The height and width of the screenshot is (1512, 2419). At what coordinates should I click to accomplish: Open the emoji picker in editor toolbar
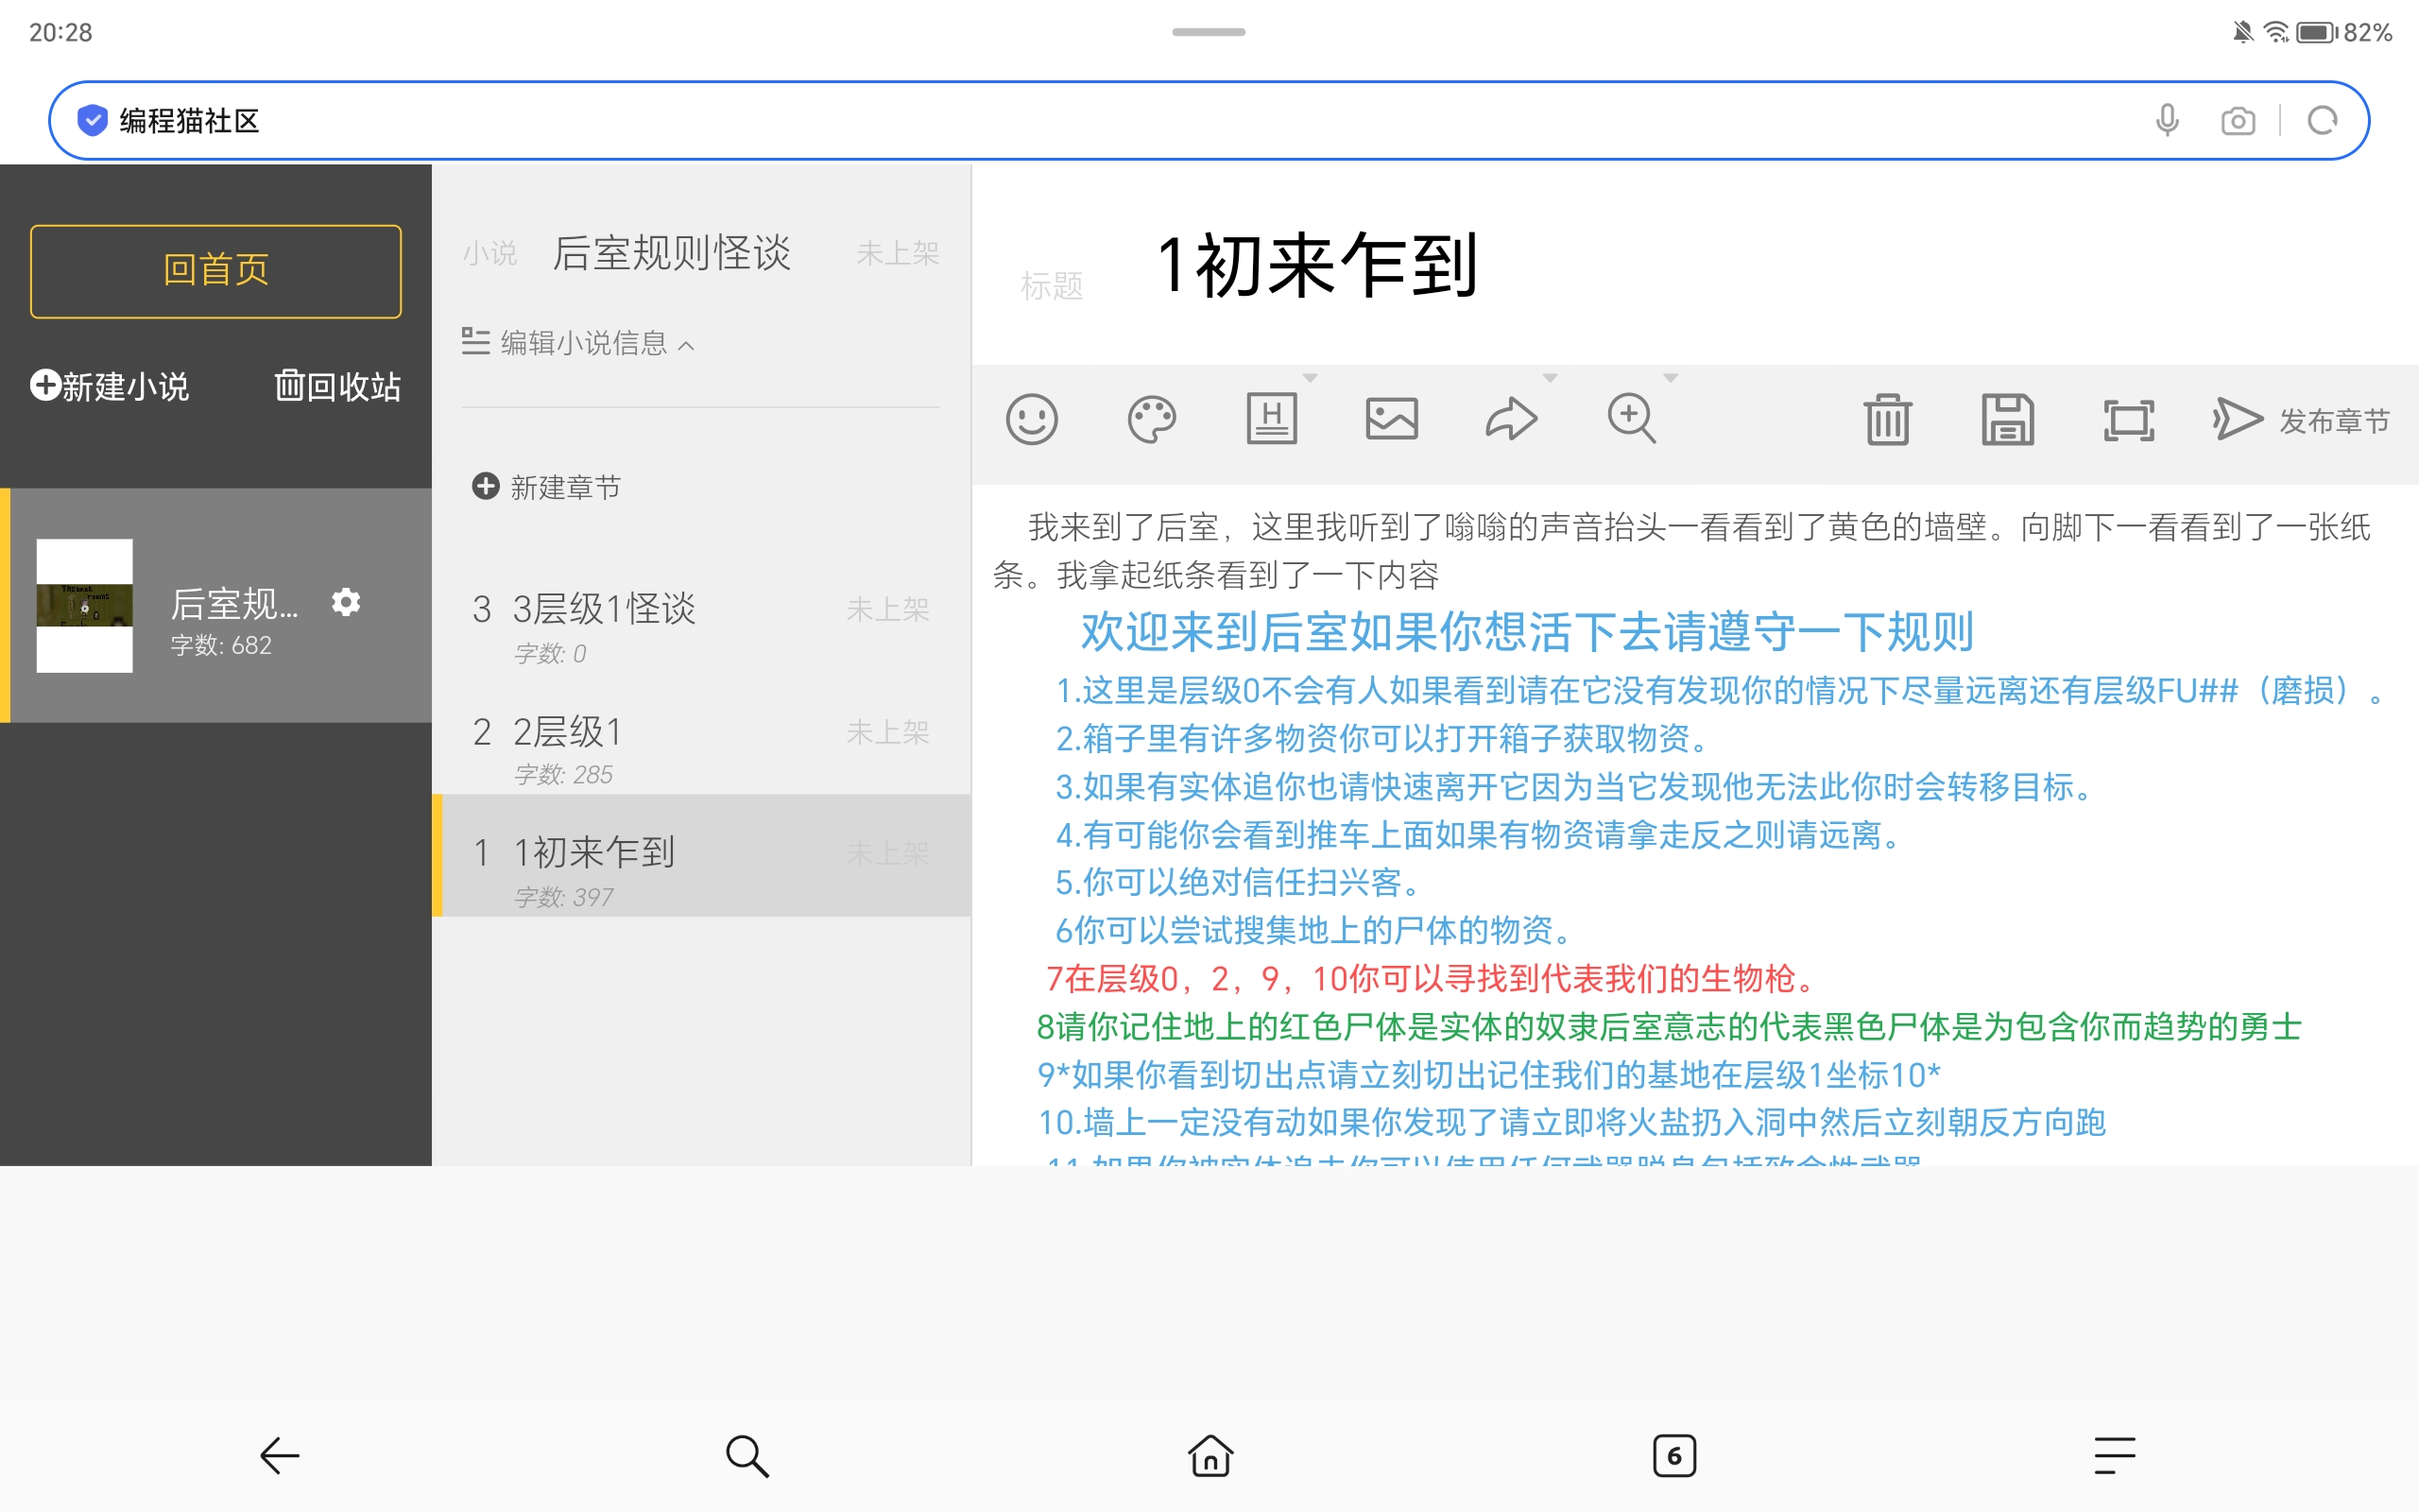pyautogui.click(x=1032, y=419)
